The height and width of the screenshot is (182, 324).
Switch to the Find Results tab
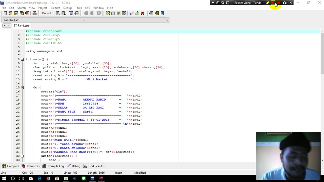[x=93, y=166]
